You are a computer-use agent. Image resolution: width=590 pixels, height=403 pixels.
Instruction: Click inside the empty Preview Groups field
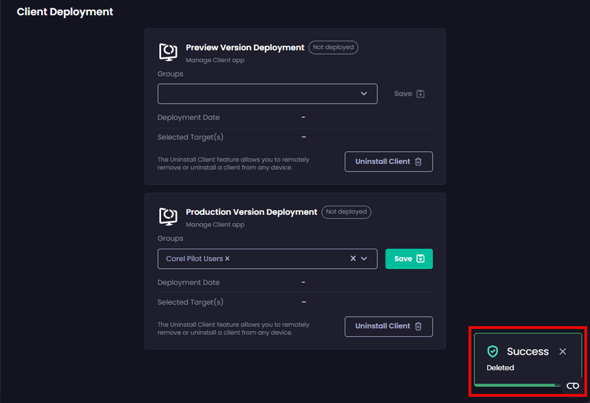[x=254, y=94]
